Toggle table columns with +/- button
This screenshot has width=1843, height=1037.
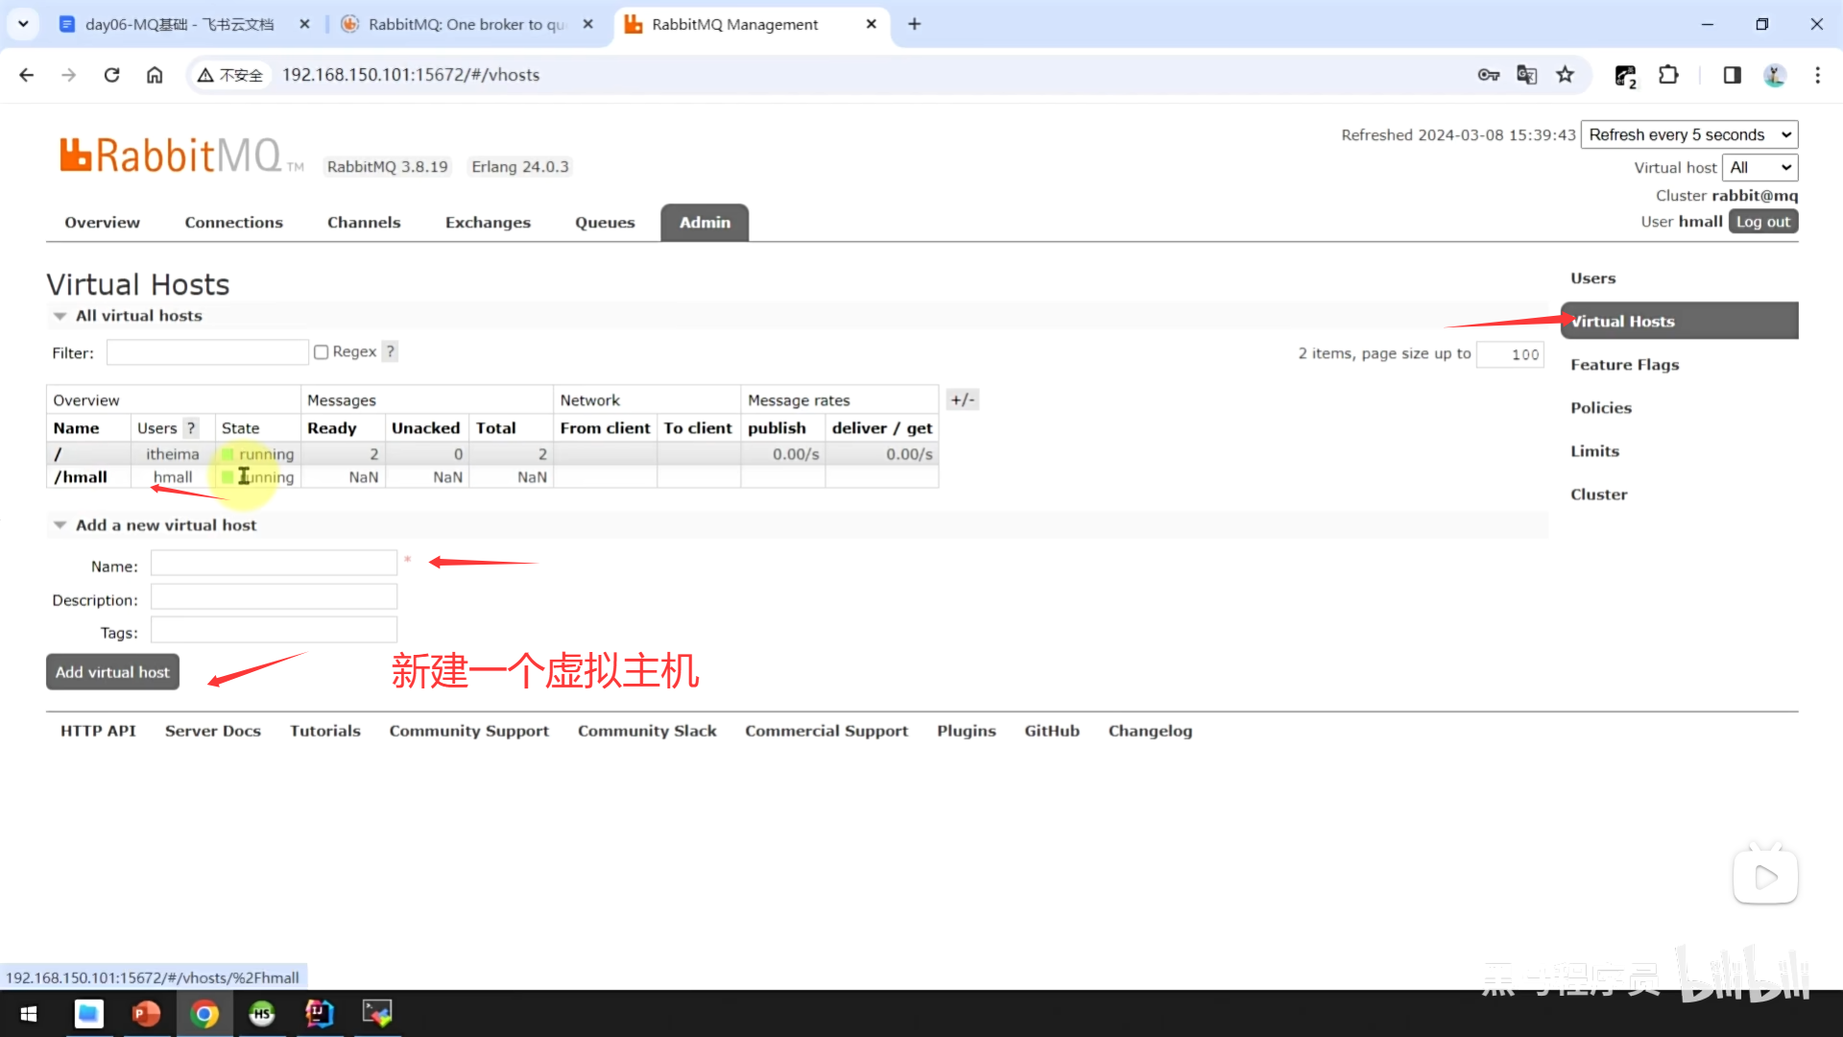[962, 399]
